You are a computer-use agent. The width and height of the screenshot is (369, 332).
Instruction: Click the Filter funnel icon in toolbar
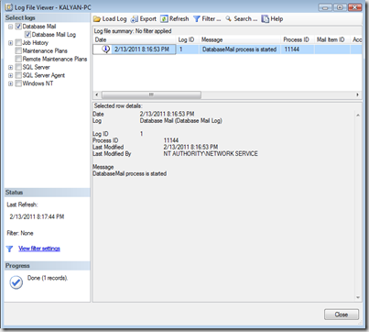pos(197,19)
